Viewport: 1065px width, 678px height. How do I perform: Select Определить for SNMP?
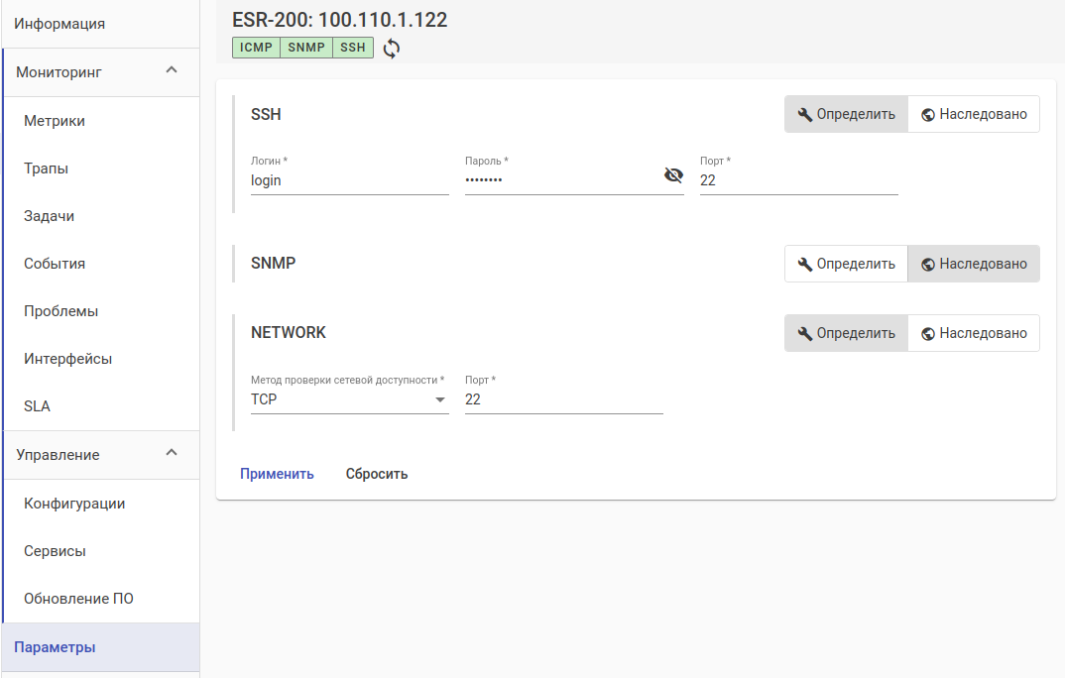coord(846,264)
